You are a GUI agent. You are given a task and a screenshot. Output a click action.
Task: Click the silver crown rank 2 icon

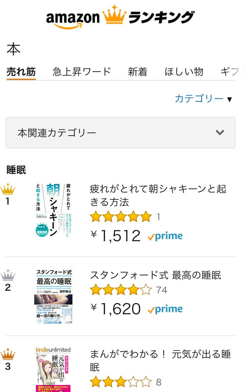click(8, 275)
